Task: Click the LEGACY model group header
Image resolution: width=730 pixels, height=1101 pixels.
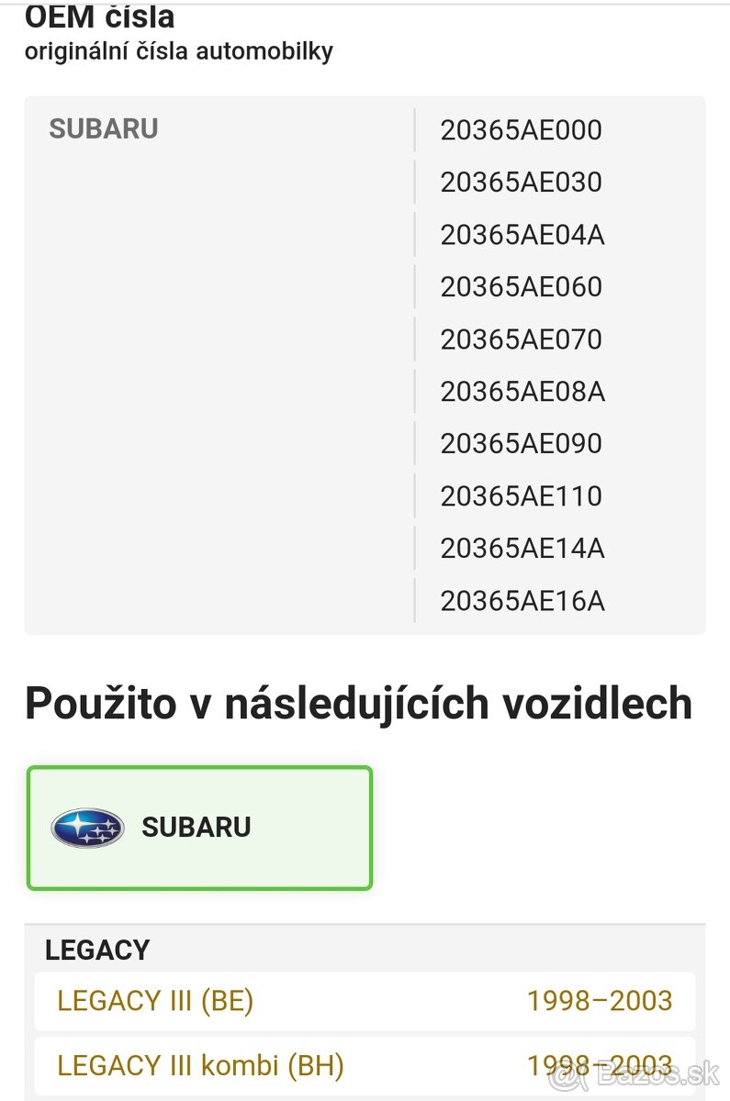Action: click(97, 950)
